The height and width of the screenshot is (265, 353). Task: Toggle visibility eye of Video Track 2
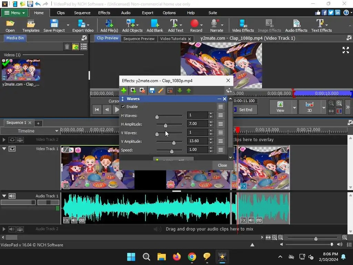pos(12,140)
